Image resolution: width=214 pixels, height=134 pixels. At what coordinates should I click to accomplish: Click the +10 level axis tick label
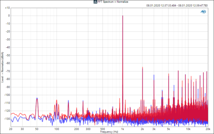pos(7,8)
